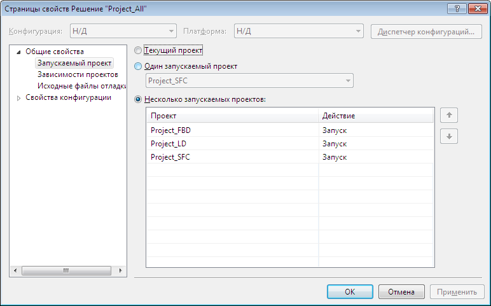Collapse the "Общие свойства" tree node
The width and height of the screenshot is (491, 306).
(x=19, y=52)
